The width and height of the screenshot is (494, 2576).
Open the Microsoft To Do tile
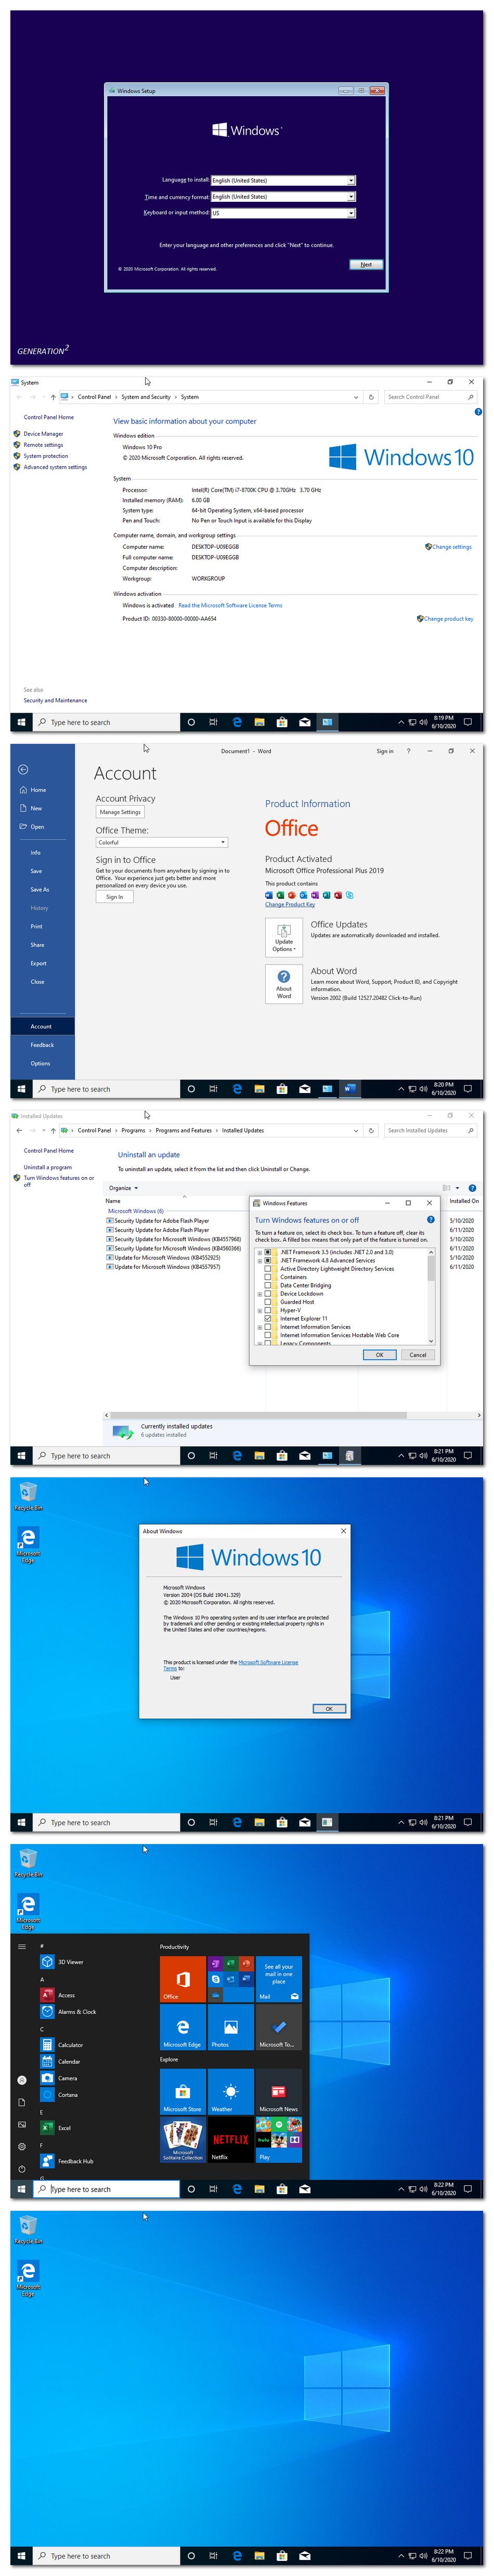tap(279, 2027)
